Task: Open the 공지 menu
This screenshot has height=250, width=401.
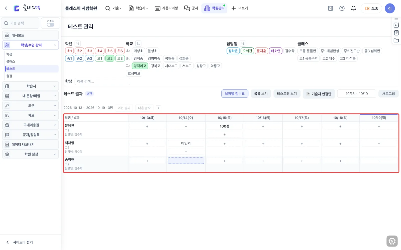Action: coord(191,8)
